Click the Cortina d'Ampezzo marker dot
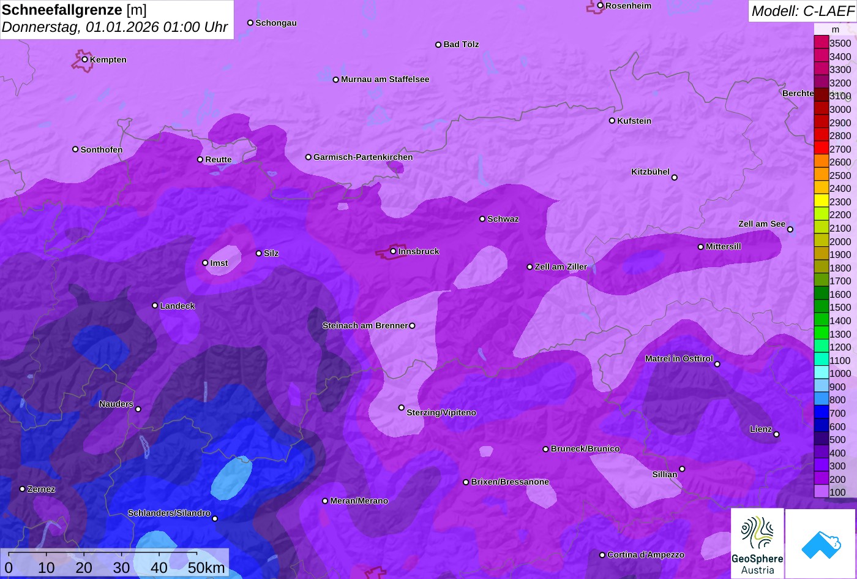Screen dimensions: 857x579 [602, 555]
